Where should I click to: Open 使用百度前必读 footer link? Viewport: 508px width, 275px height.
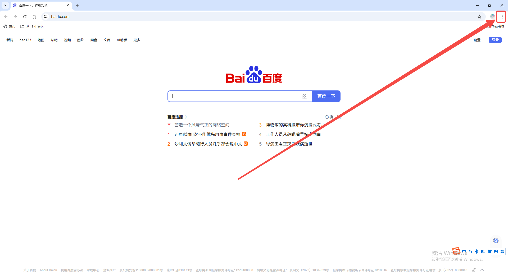72,270
